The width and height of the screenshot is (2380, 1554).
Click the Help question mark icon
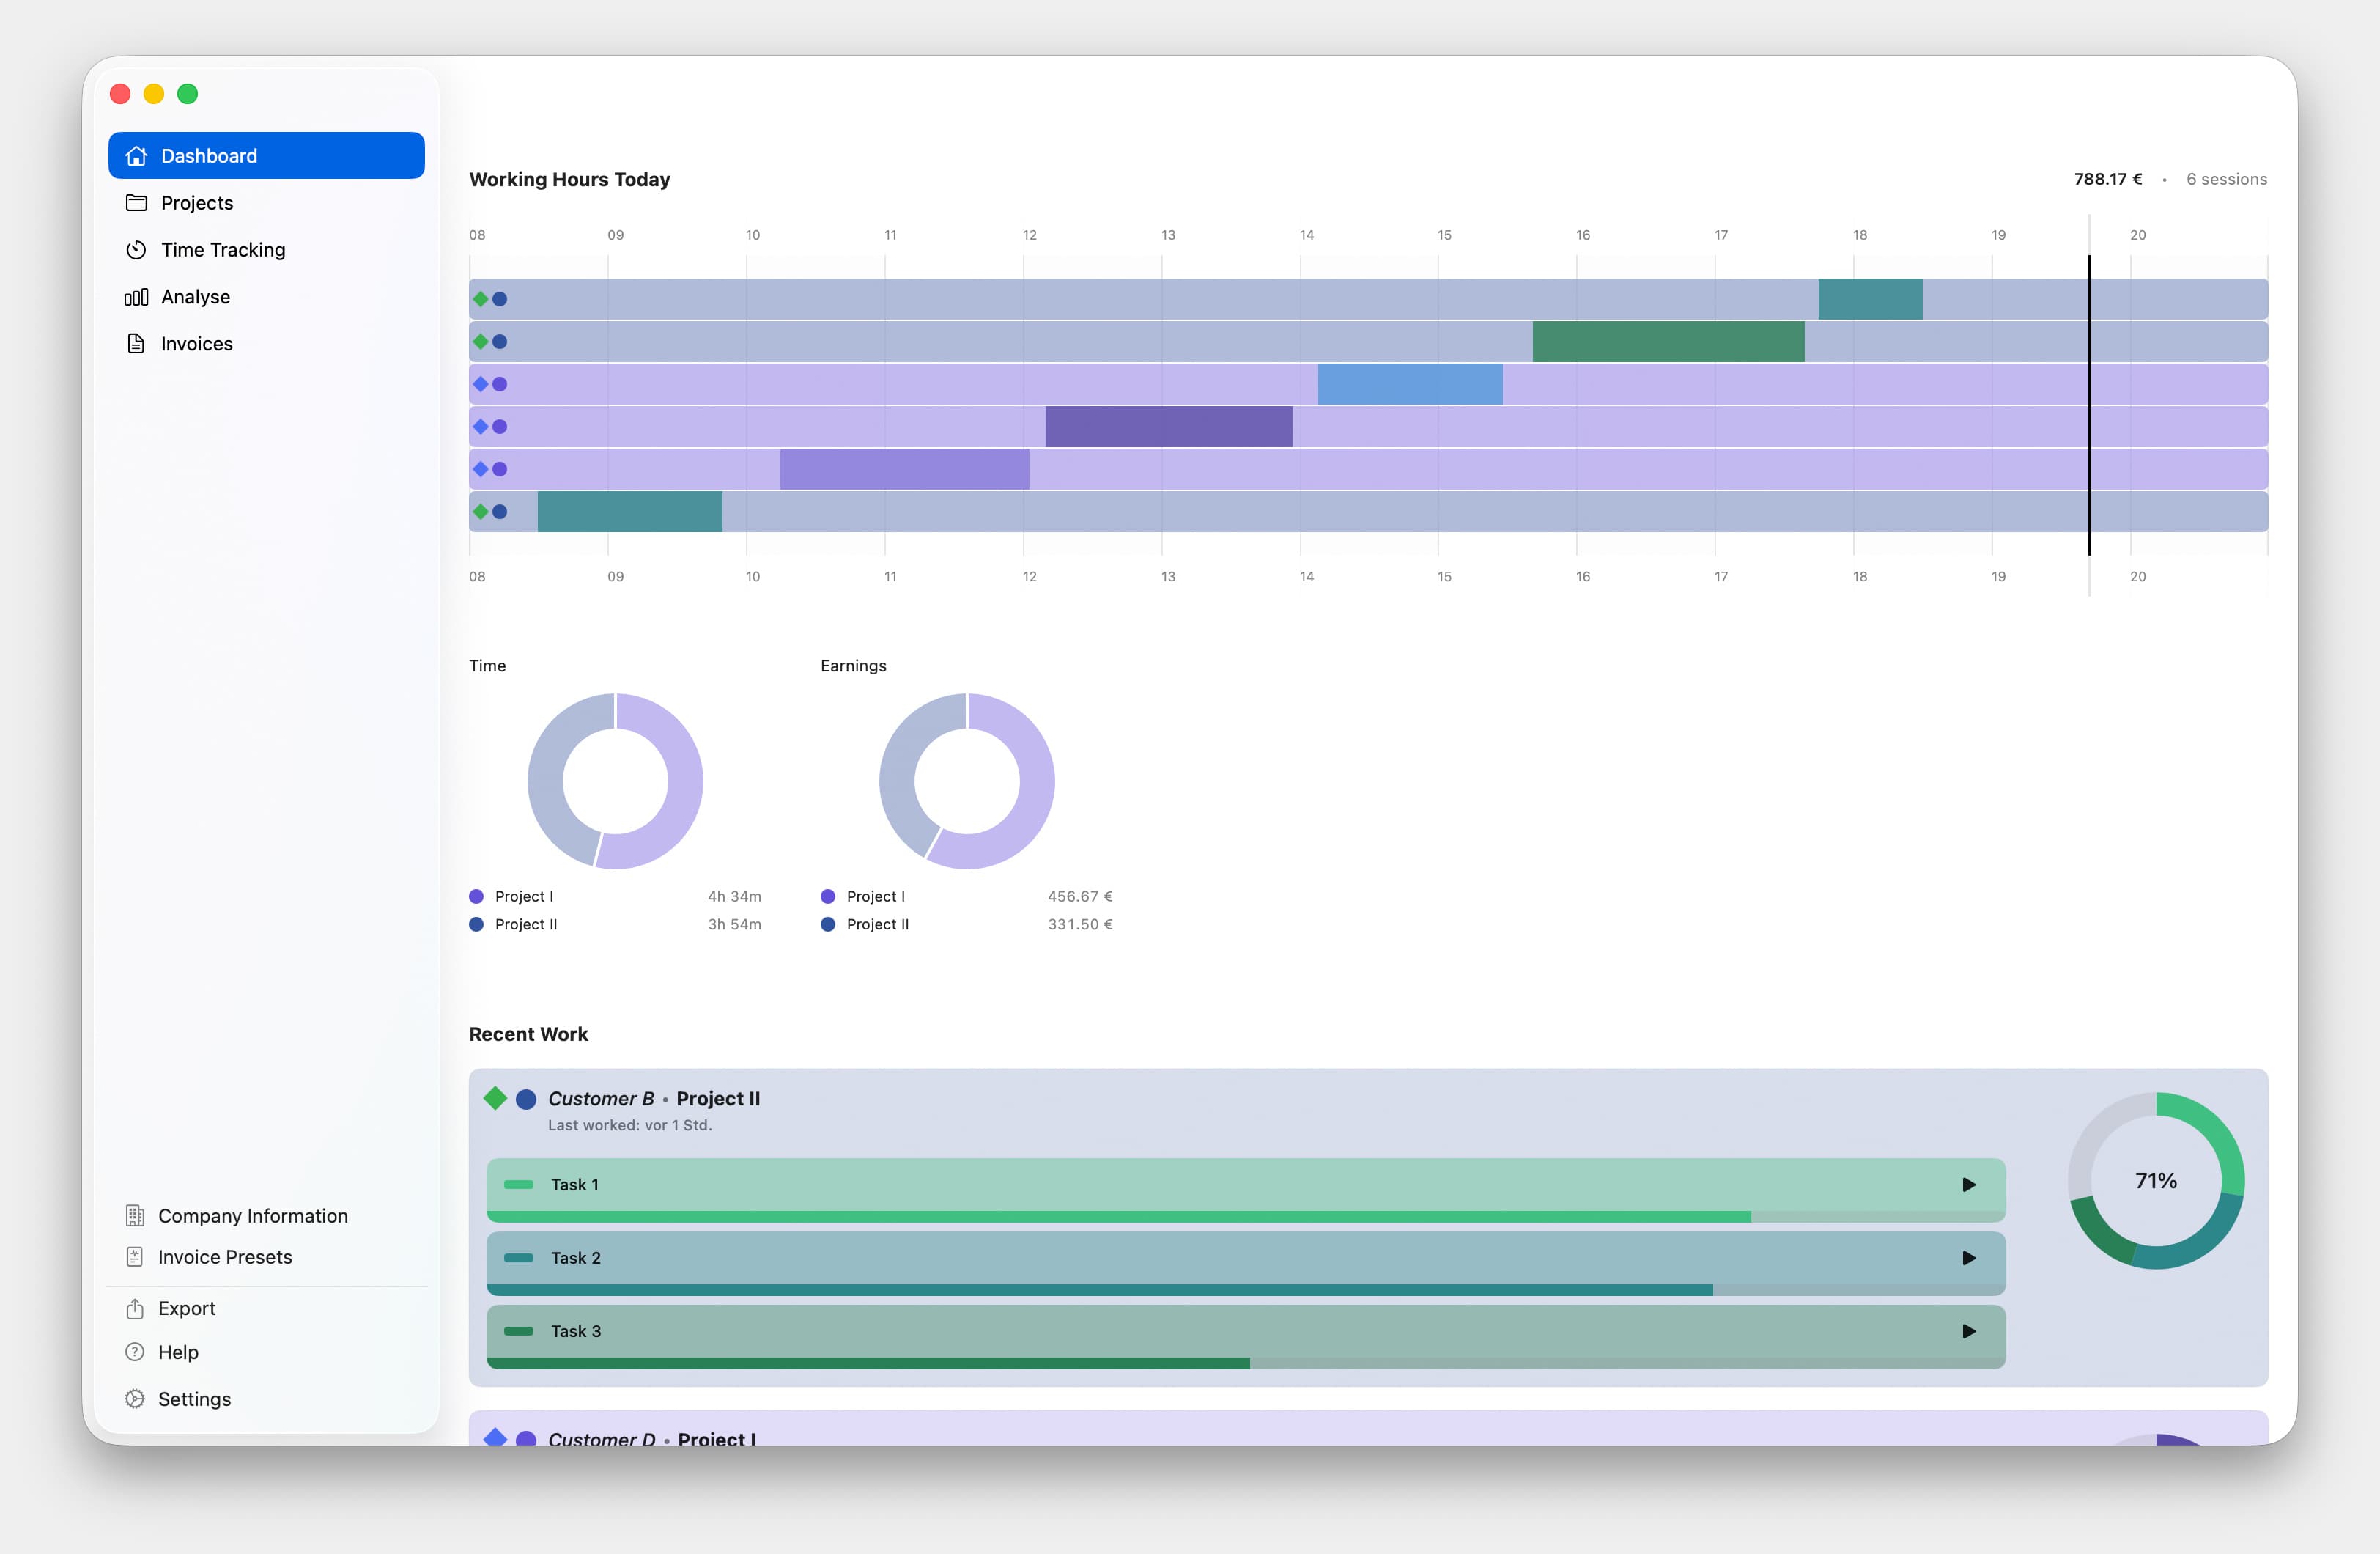point(135,1352)
